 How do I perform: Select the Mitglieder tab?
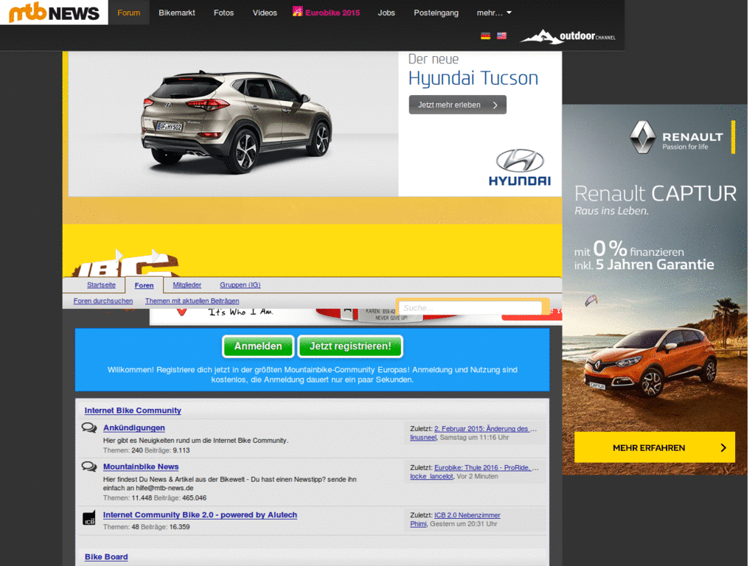pyautogui.click(x=187, y=285)
